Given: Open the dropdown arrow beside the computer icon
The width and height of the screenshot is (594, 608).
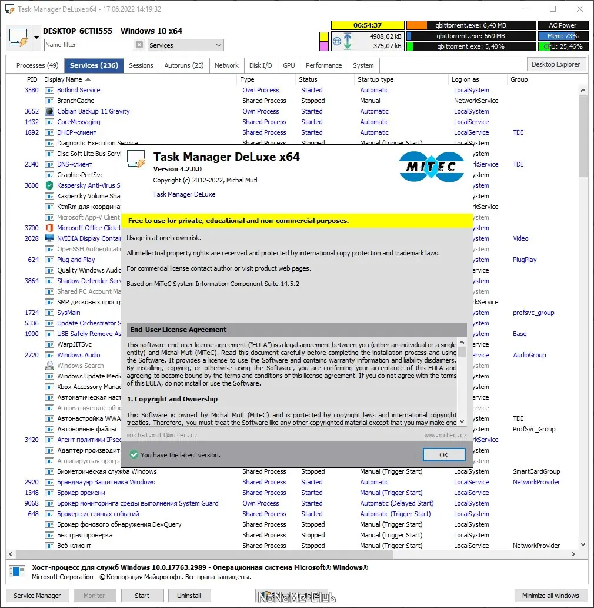Looking at the screenshot, I should [36, 38].
